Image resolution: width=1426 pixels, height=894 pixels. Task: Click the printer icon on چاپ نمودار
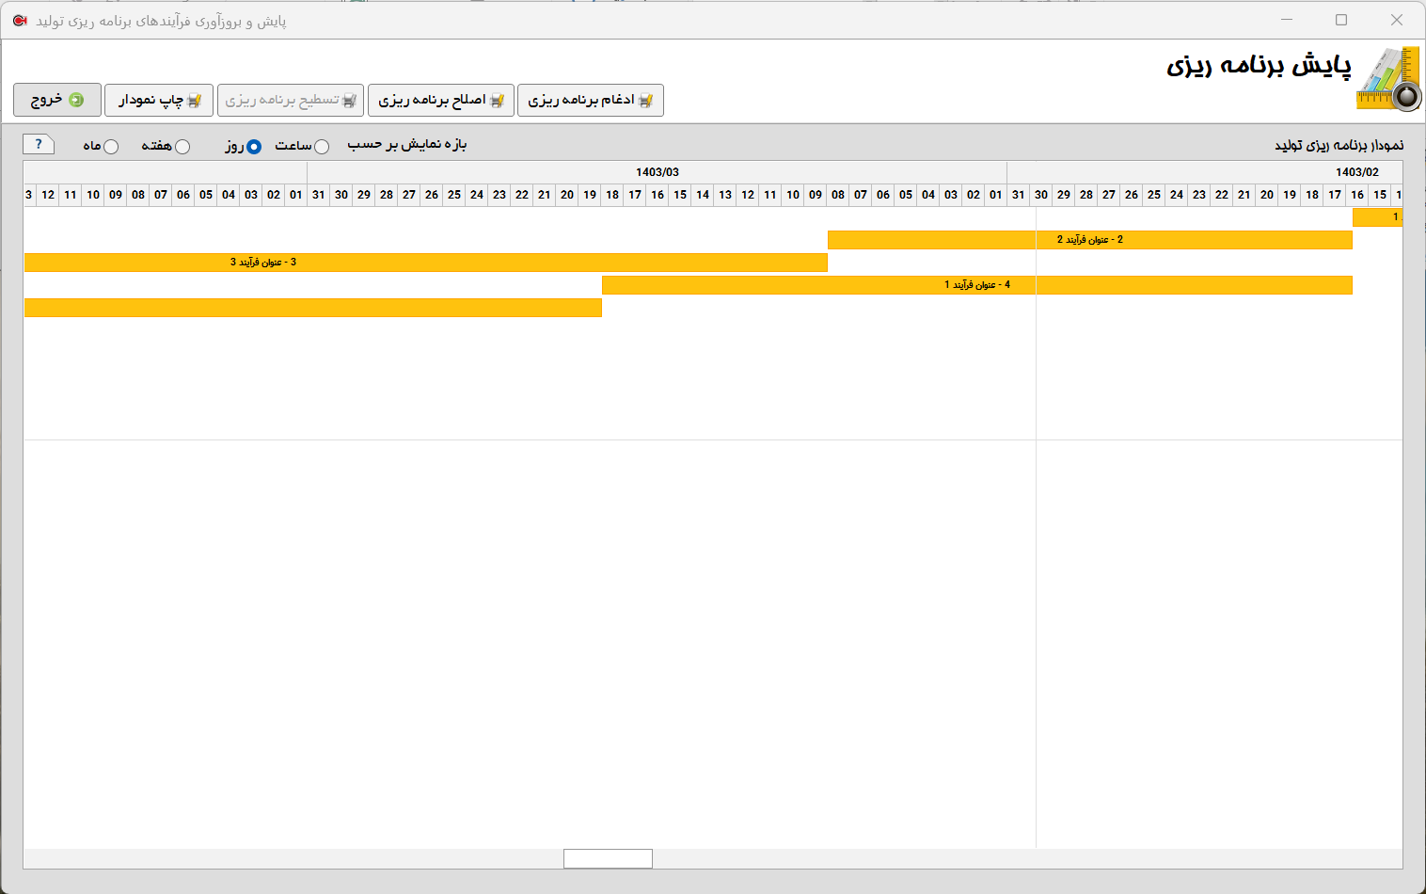[x=194, y=101]
